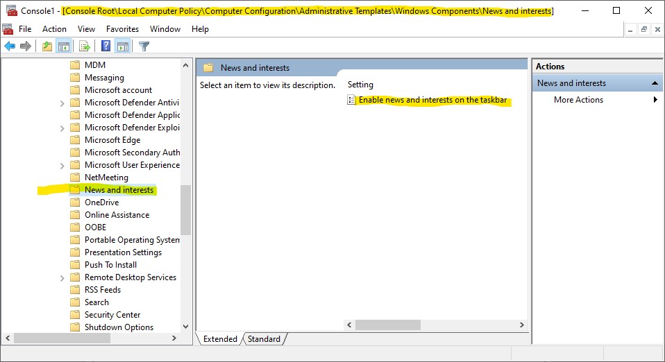Select Security Center tree item

[x=112, y=315]
